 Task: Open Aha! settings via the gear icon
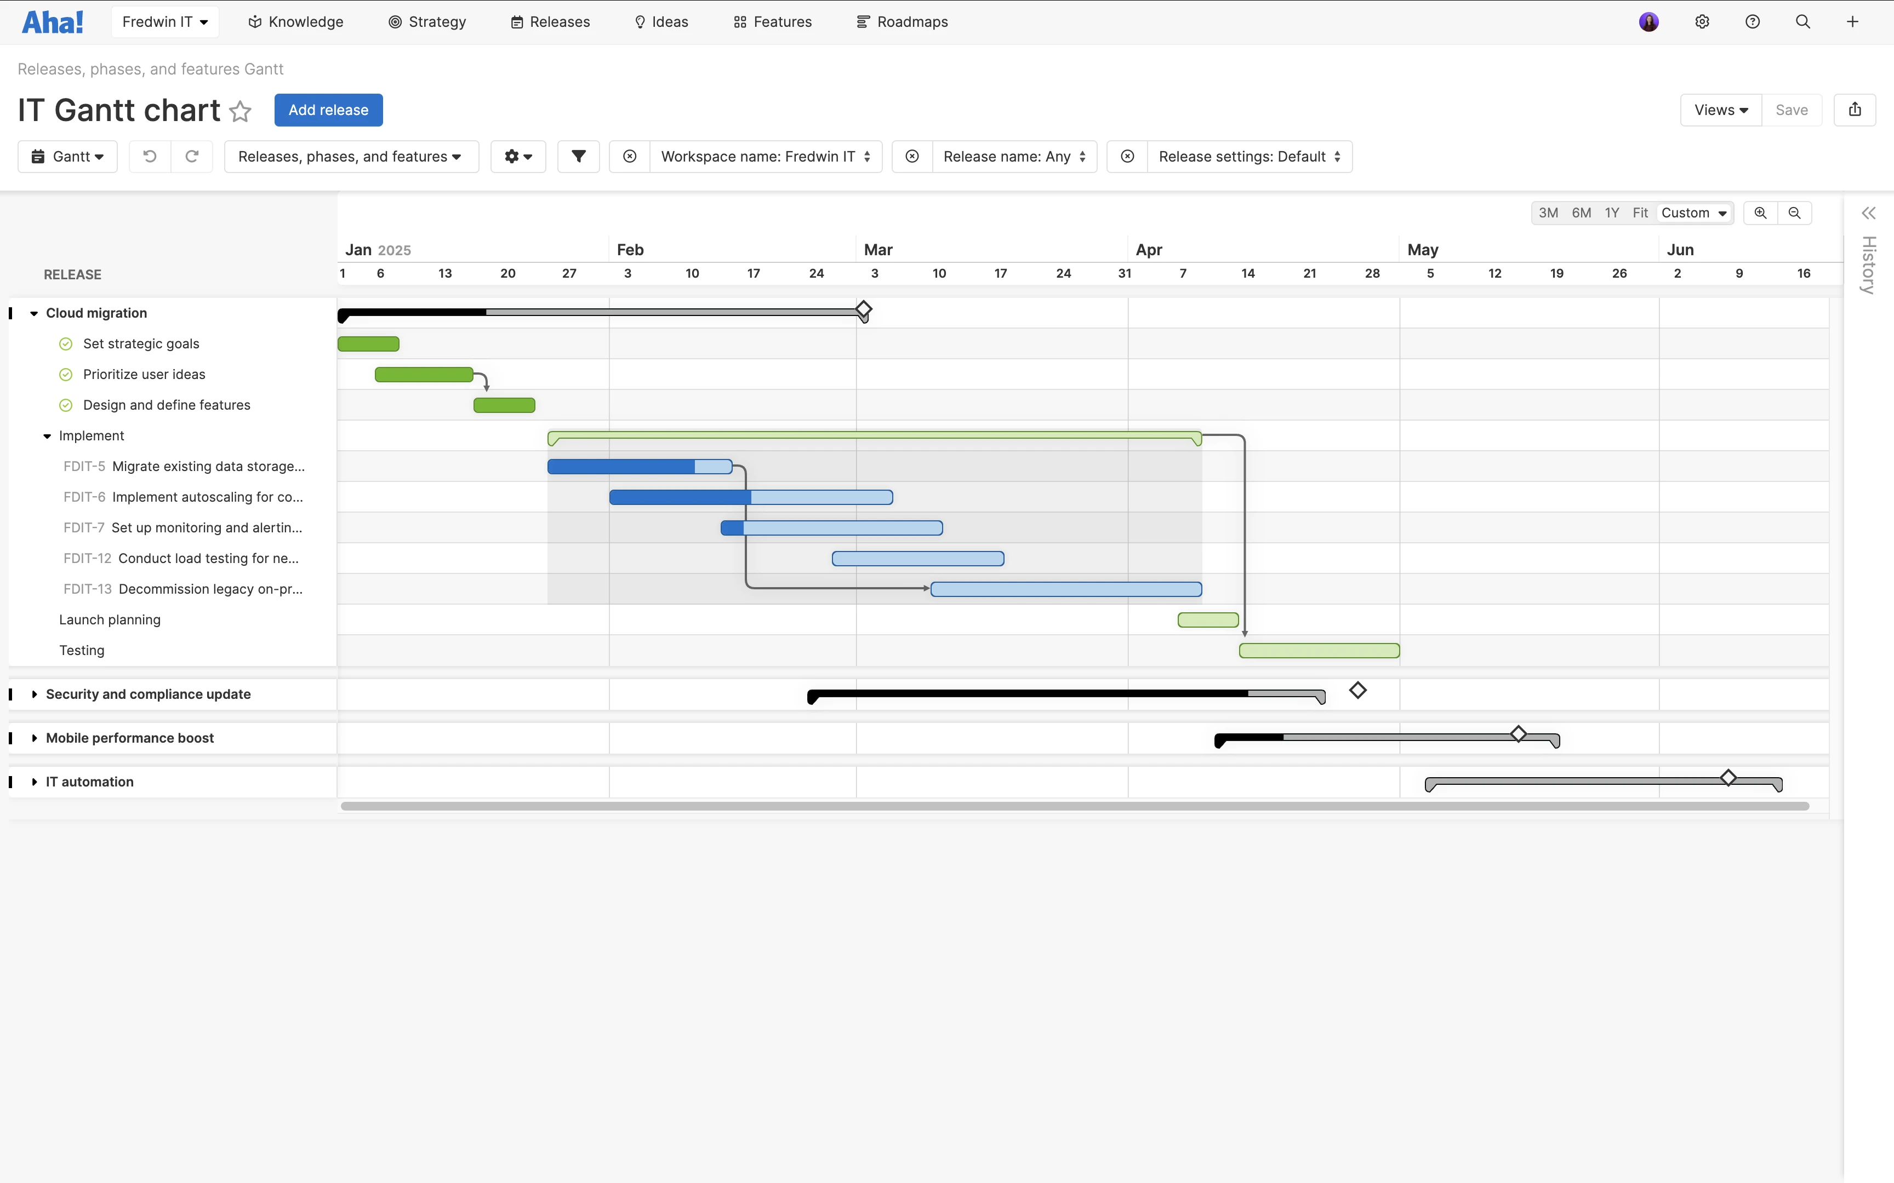click(1702, 21)
